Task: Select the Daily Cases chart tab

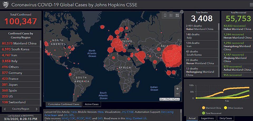Action: tap(226, 118)
